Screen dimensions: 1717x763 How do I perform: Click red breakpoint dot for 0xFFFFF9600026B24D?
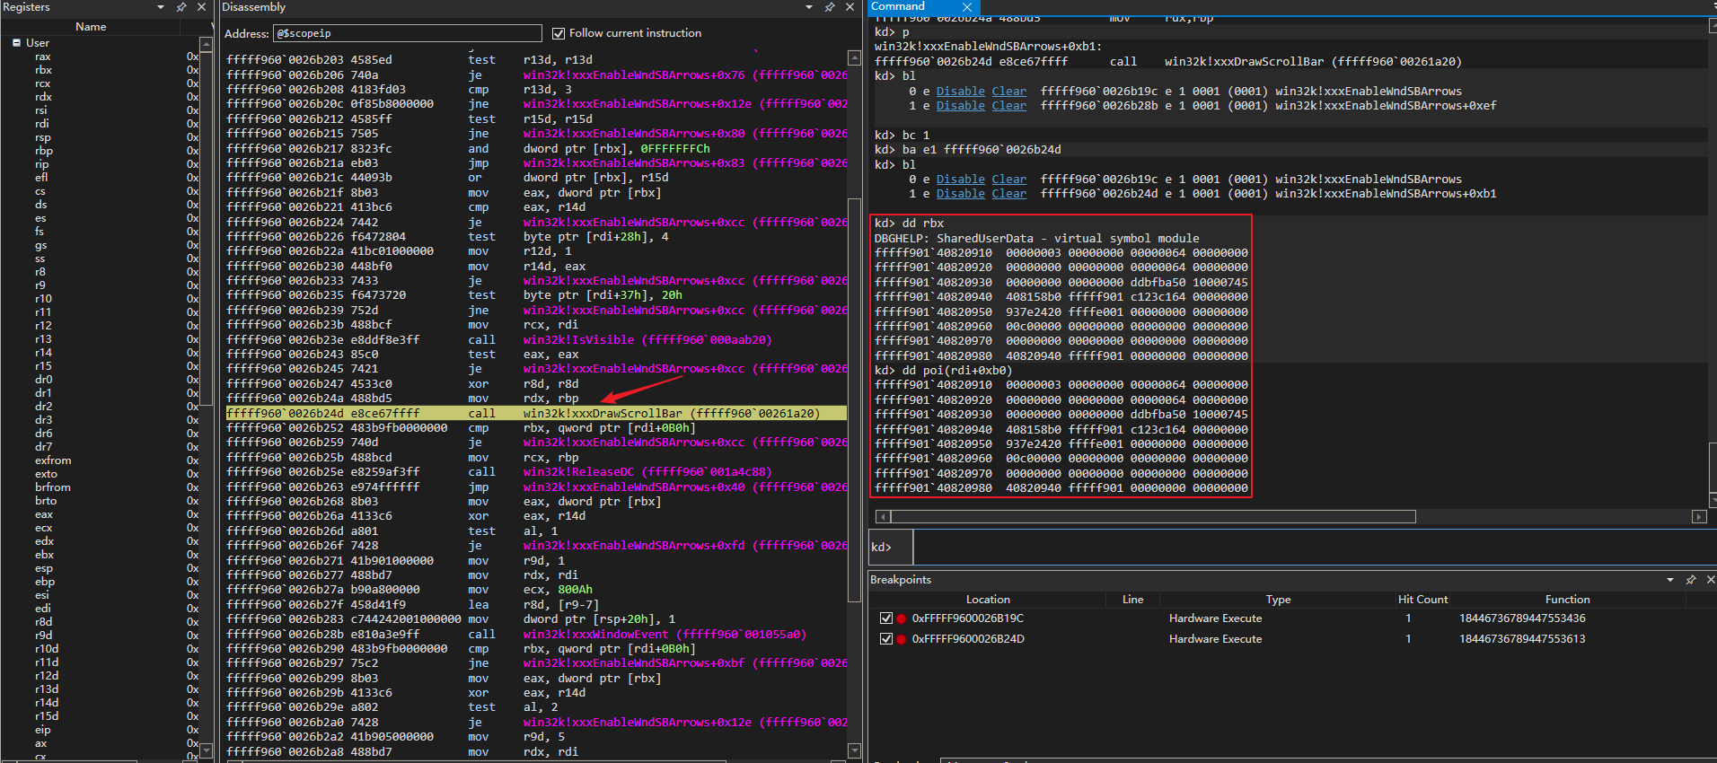point(901,639)
